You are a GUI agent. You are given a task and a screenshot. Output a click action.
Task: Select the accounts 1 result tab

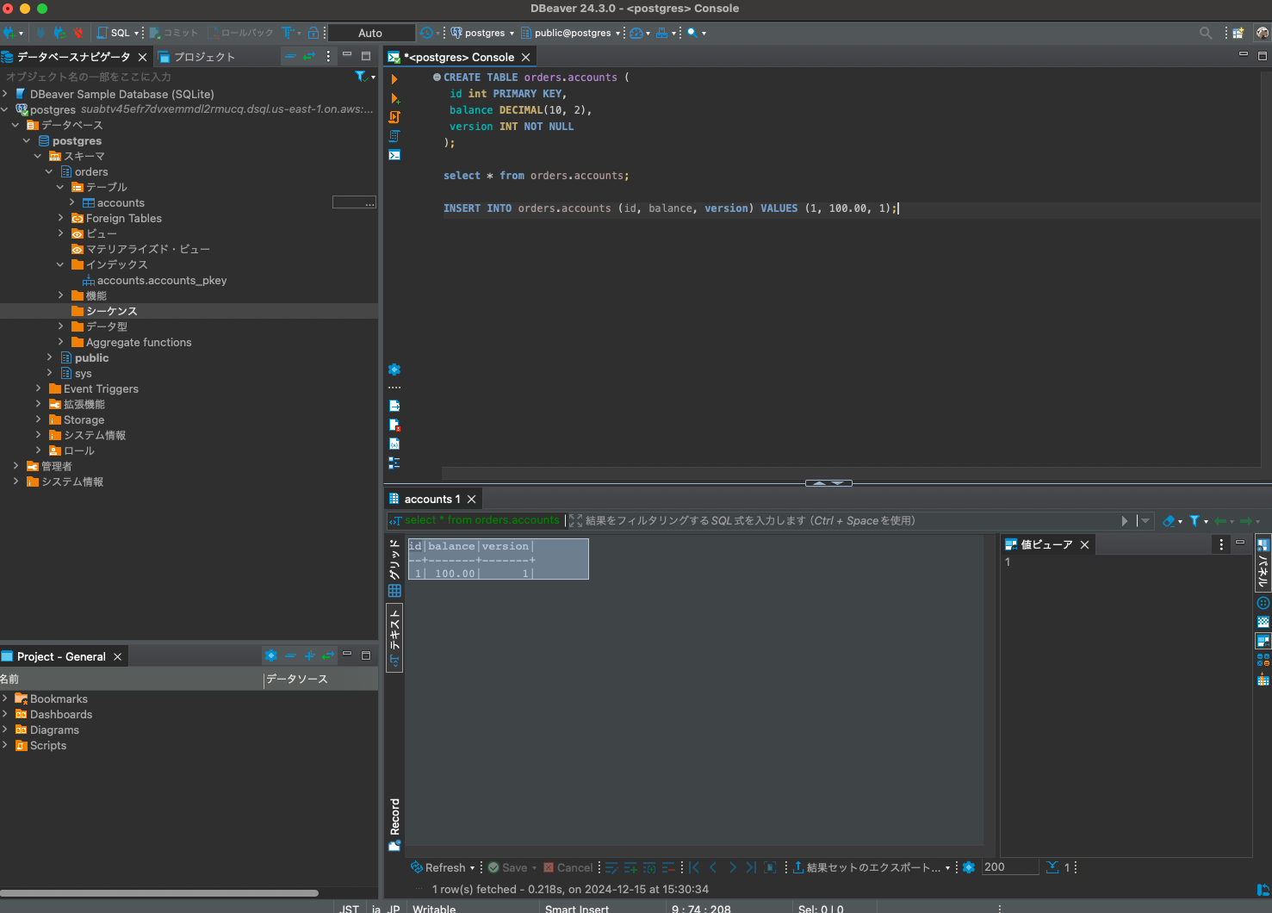point(432,499)
